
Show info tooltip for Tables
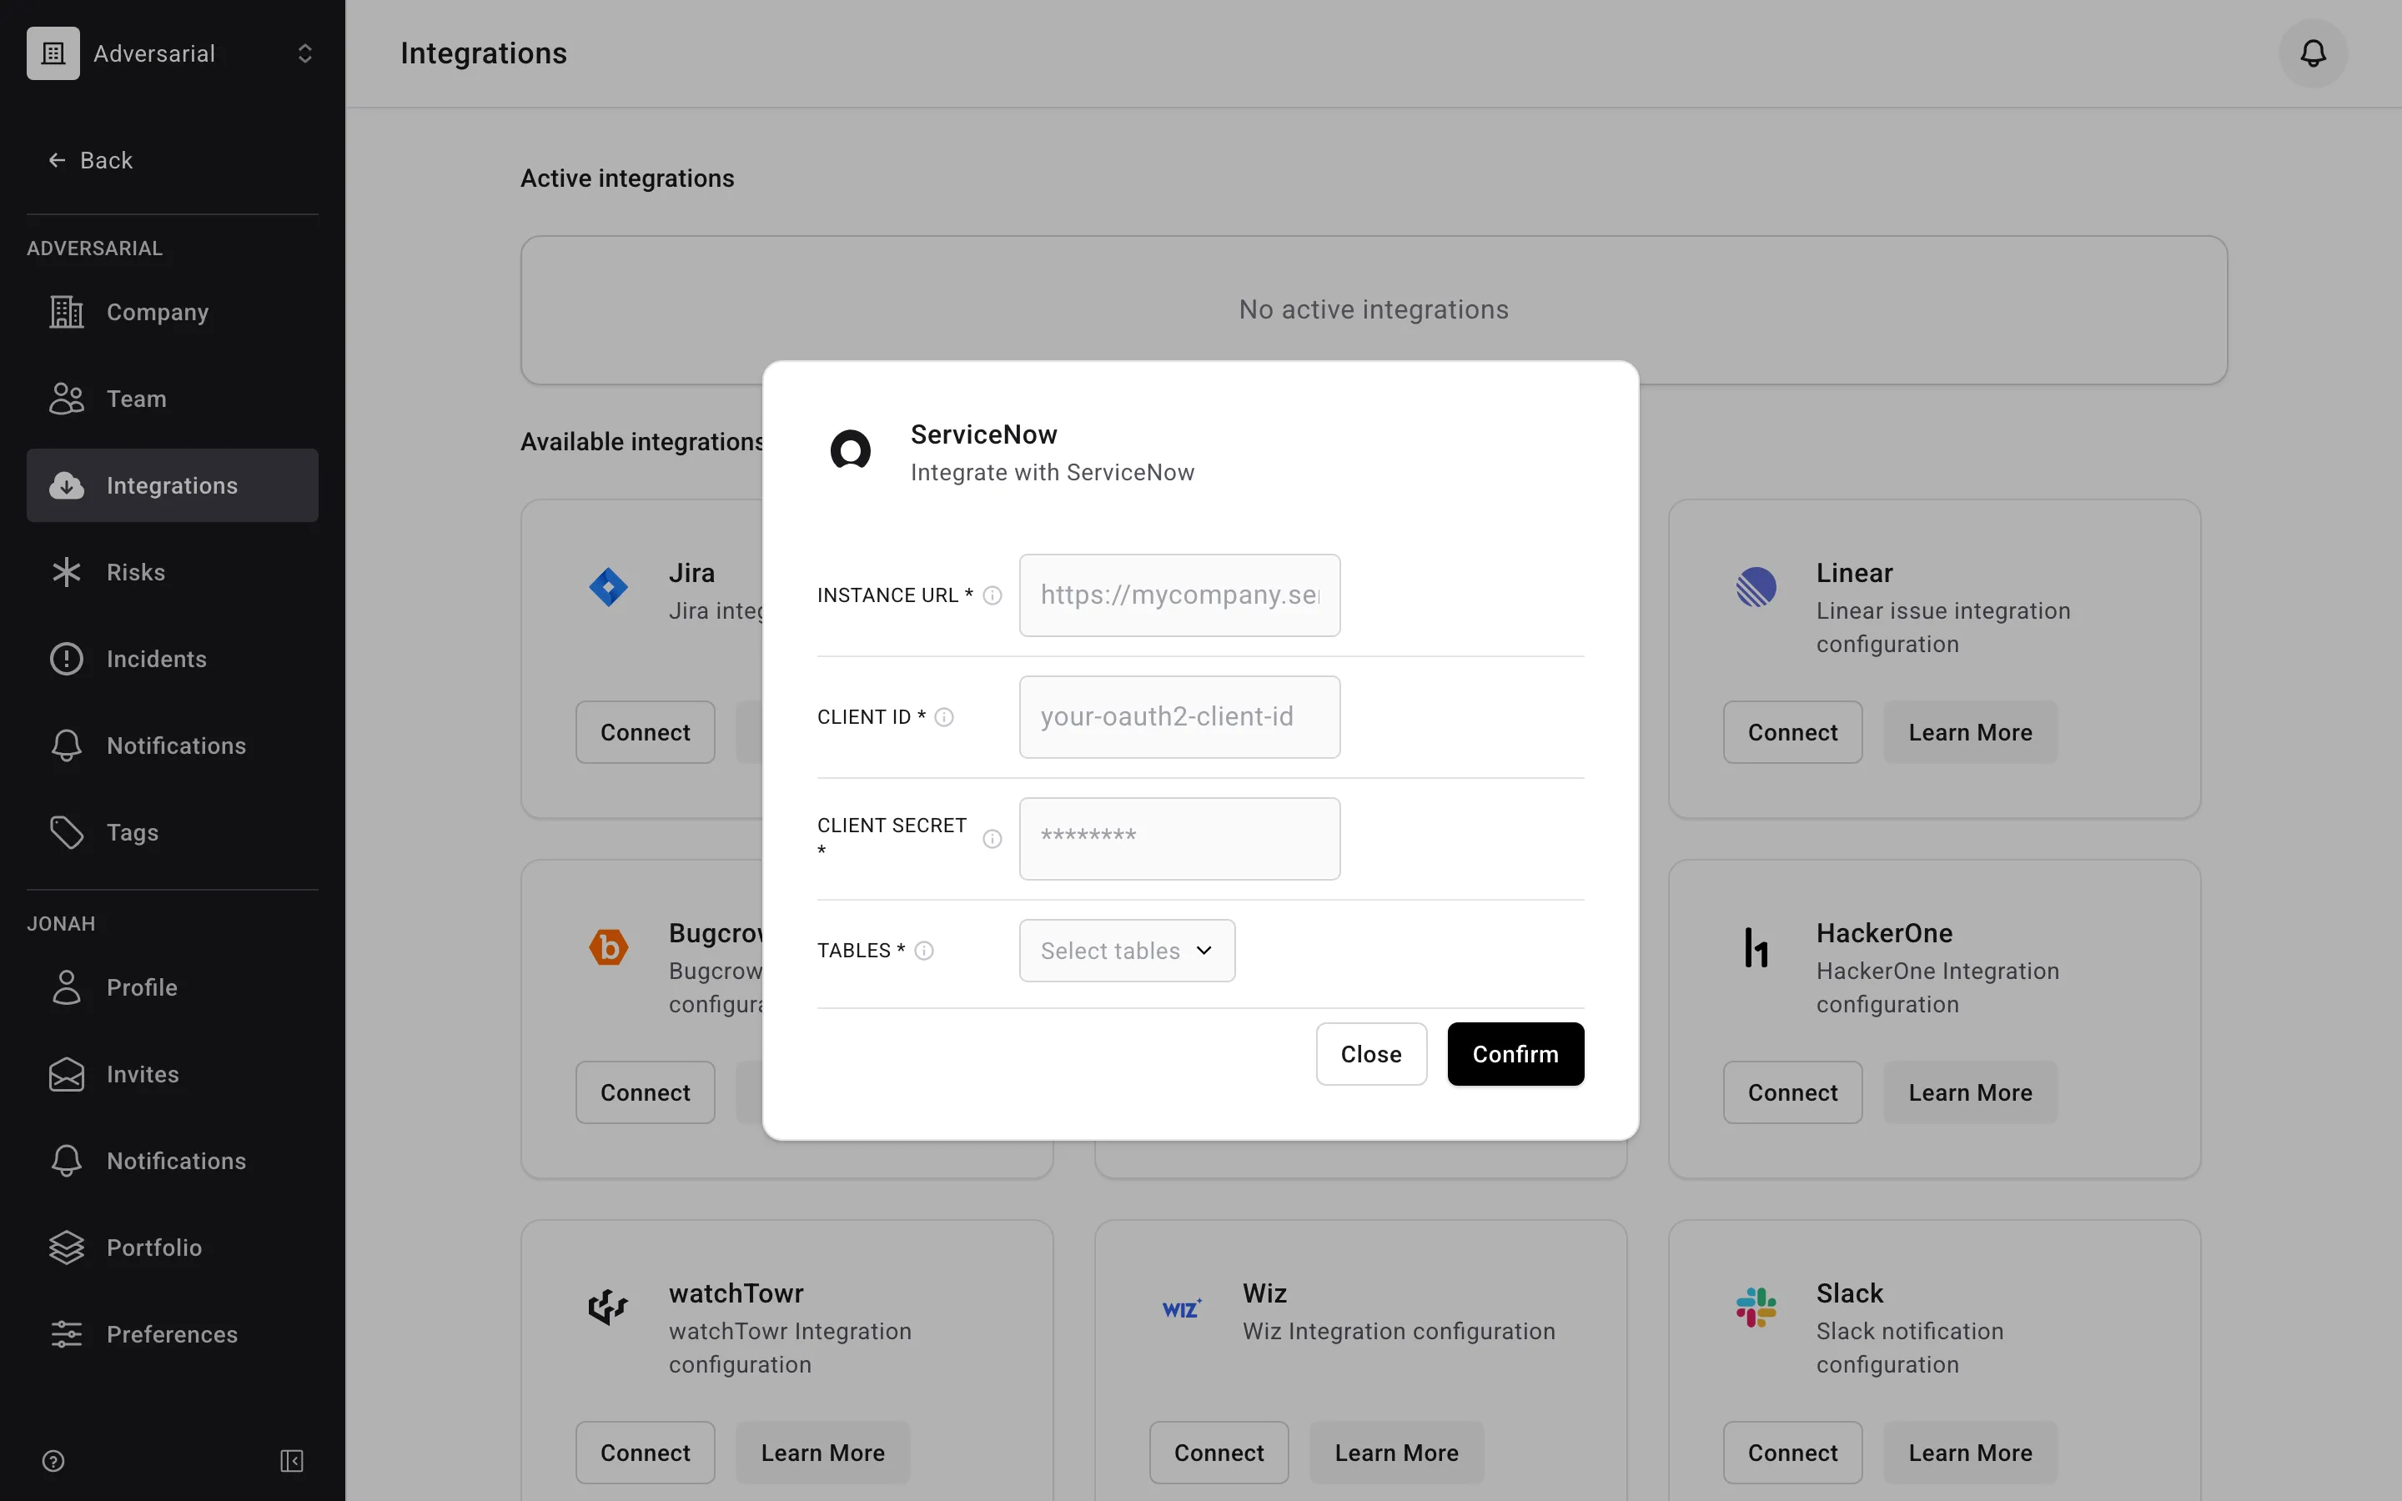[x=924, y=951]
